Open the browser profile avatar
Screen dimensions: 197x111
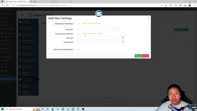point(190,5)
